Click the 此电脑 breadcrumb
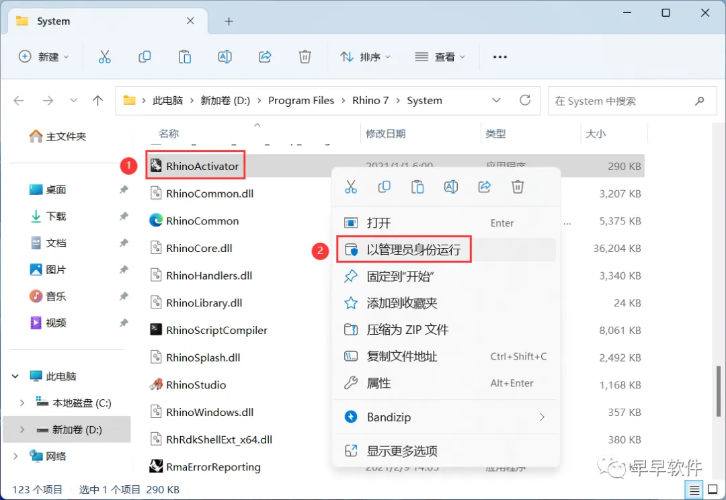The image size is (726, 500). coord(167,100)
